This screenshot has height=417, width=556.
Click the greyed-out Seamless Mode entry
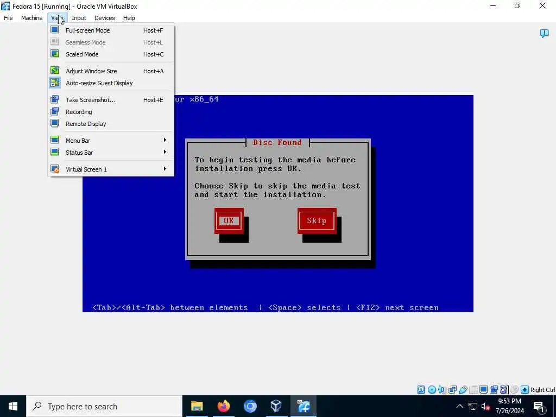tap(111, 42)
